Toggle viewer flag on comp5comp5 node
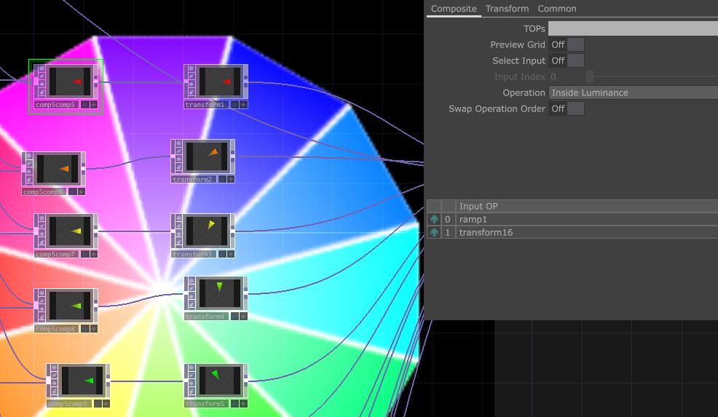 (x=42, y=68)
